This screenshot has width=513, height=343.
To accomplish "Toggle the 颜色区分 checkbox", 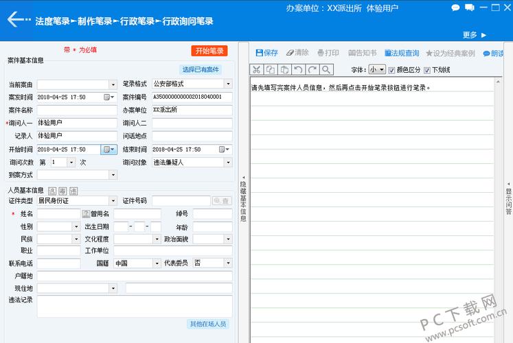I will point(391,70).
